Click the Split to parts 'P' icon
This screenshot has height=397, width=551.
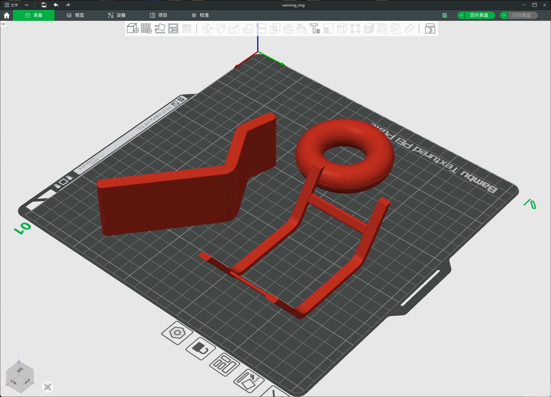[x=396, y=28]
